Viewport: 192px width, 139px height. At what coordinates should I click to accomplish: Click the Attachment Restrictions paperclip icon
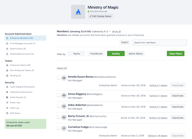point(7,92)
